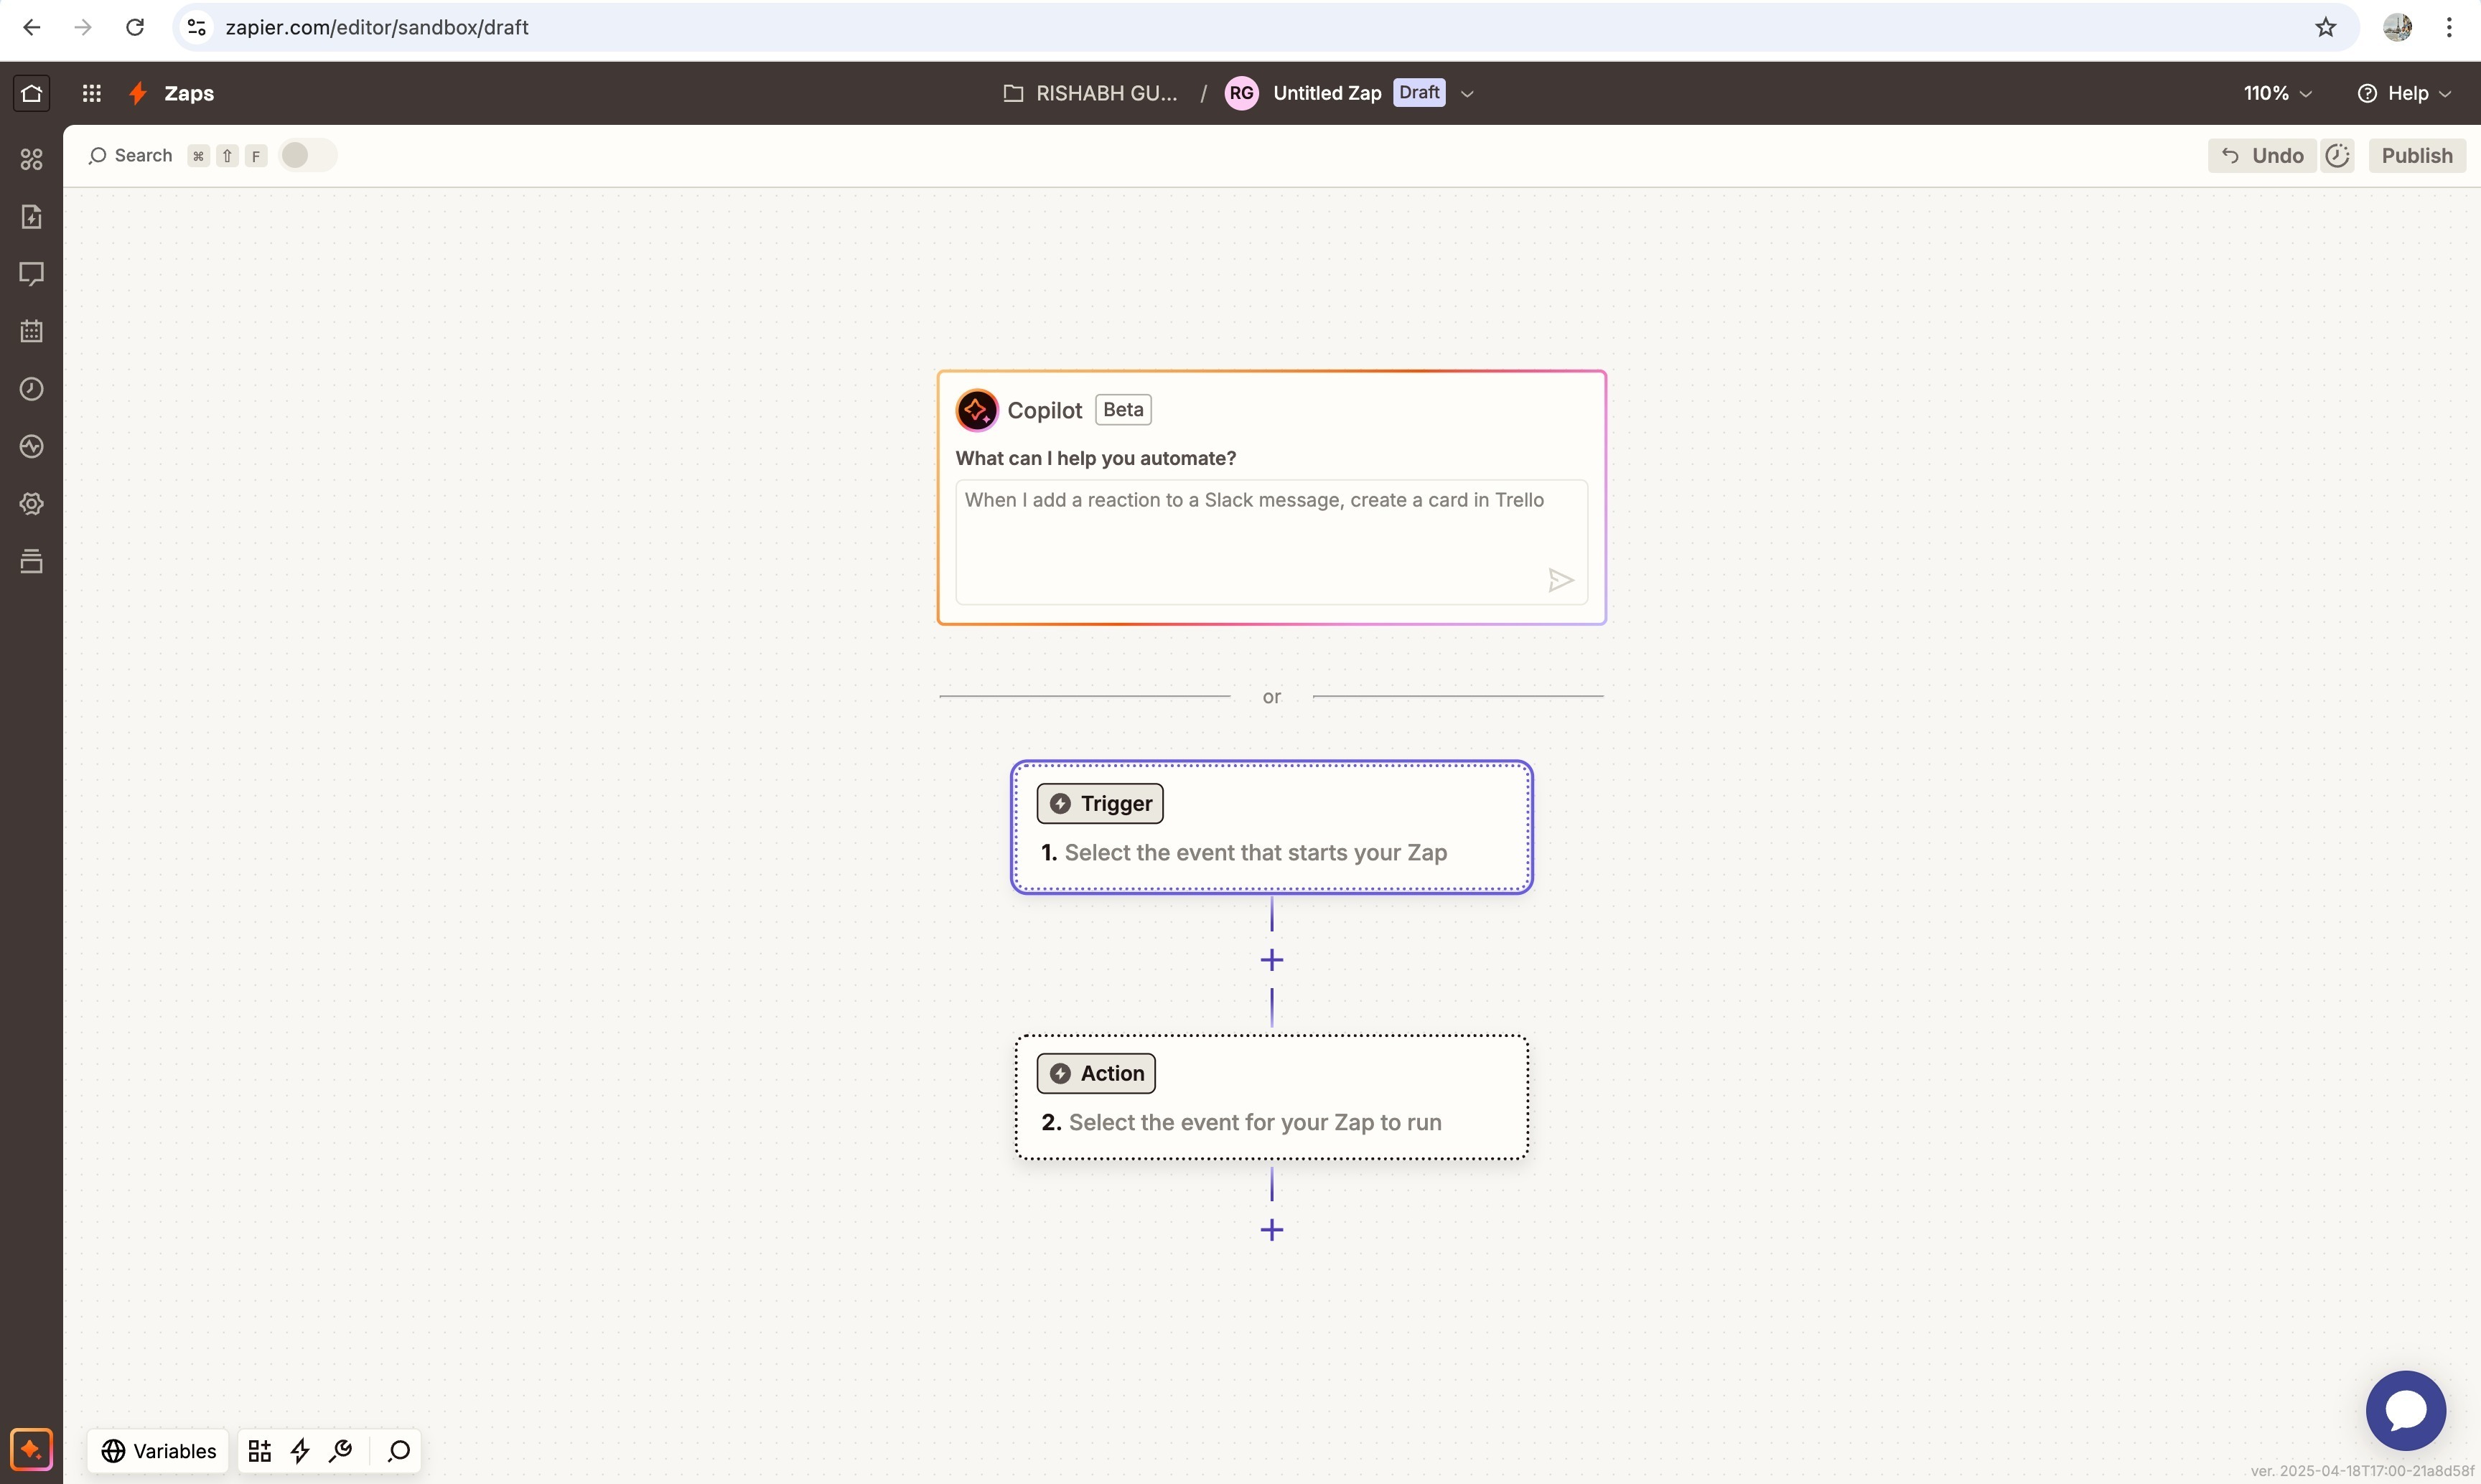Click the Undo button

tap(2262, 155)
